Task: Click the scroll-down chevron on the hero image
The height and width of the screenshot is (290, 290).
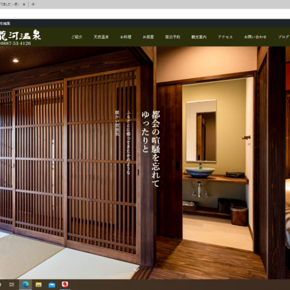Action: [x=136, y=270]
